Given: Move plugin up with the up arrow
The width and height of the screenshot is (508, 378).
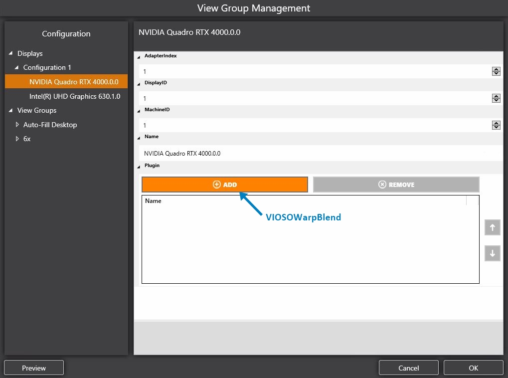Looking at the screenshot, I should coord(492,227).
